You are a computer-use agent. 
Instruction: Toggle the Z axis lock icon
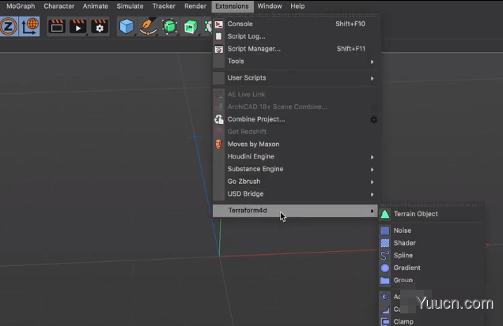(9, 26)
